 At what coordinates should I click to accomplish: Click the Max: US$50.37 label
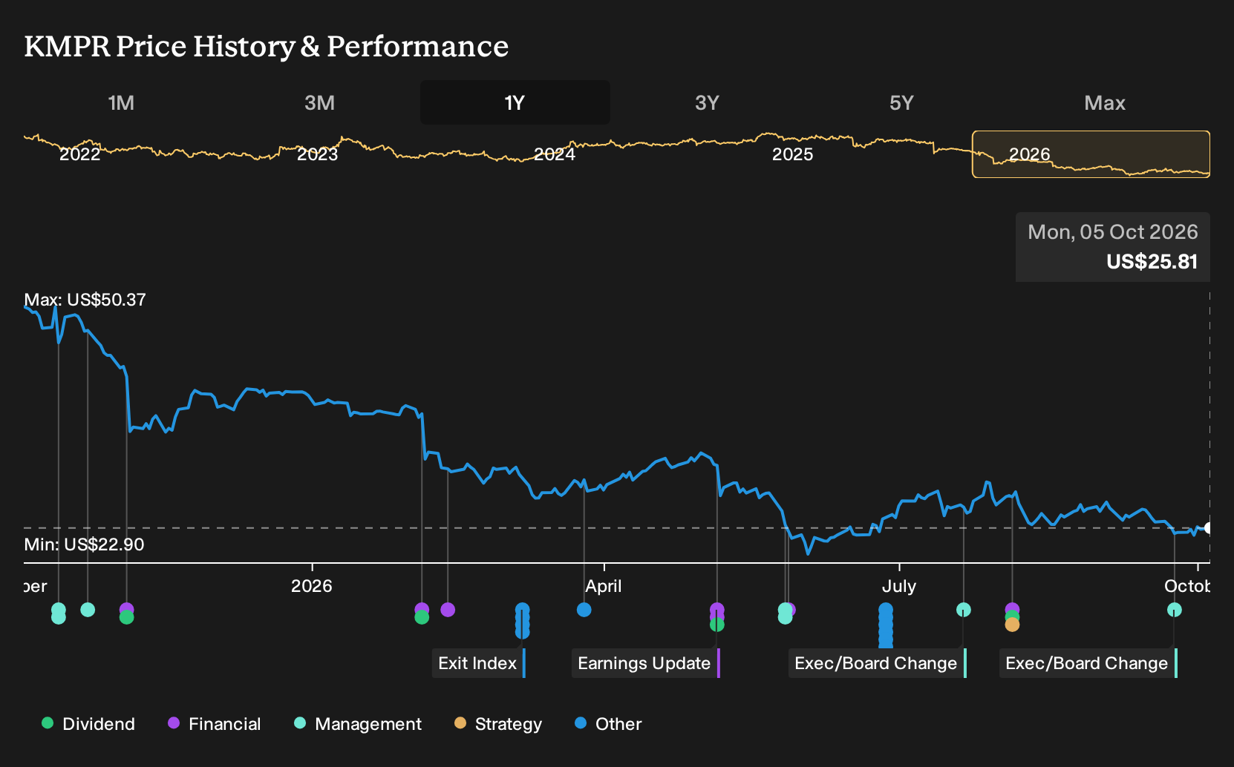click(x=85, y=300)
